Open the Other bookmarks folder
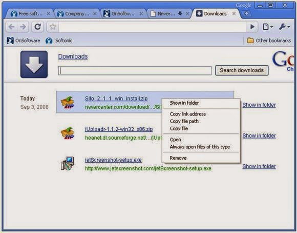This screenshot has width=297, height=233. [269, 41]
